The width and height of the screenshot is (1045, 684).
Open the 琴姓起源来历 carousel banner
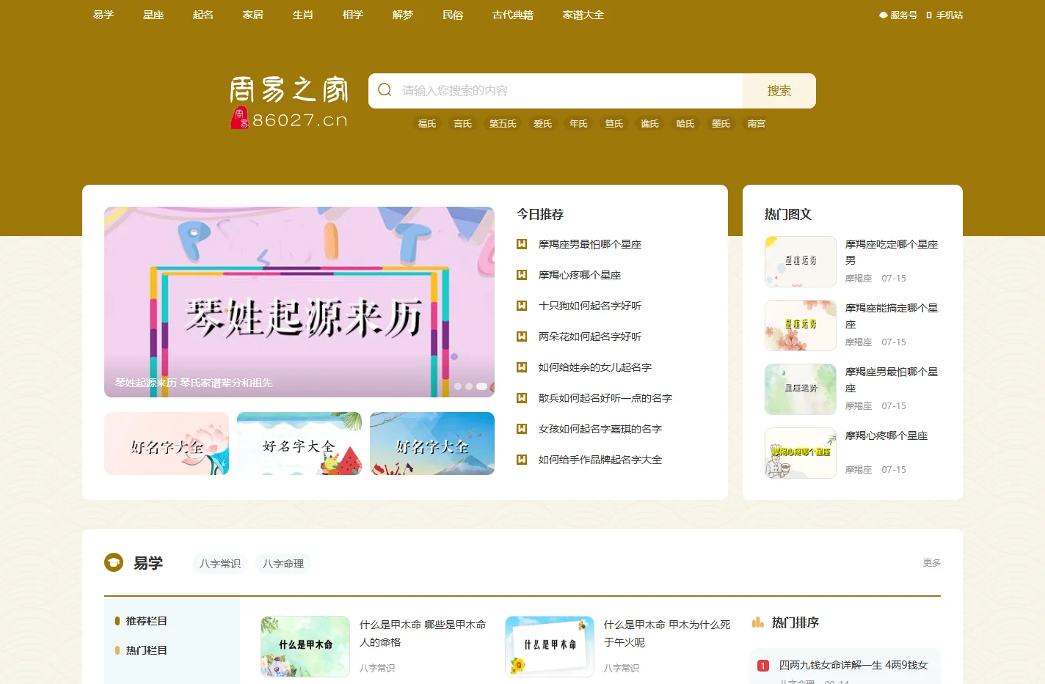click(299, 302)
